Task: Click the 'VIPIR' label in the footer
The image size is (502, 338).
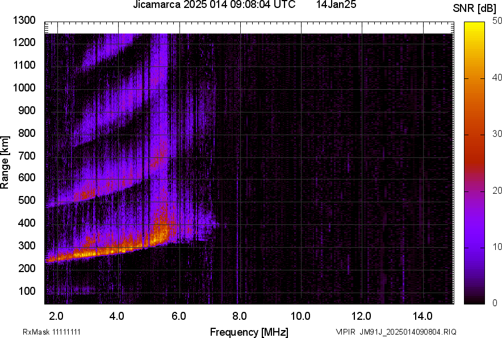Action: [x=345, y=332]
